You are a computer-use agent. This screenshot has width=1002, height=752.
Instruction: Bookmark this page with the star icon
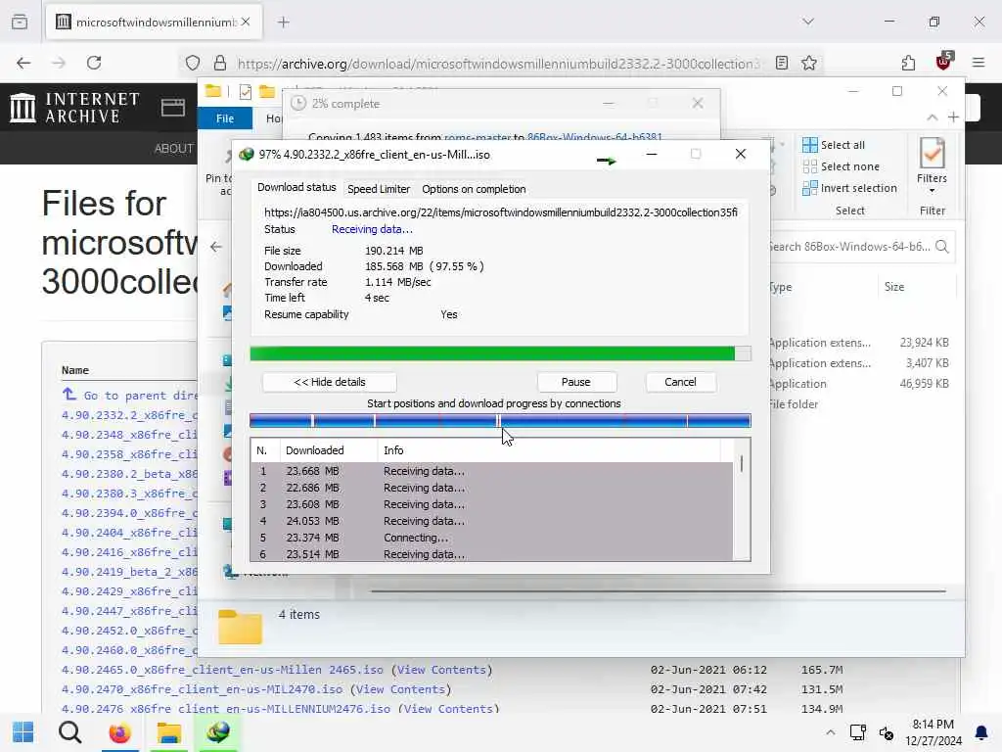(x=809, y=63)
